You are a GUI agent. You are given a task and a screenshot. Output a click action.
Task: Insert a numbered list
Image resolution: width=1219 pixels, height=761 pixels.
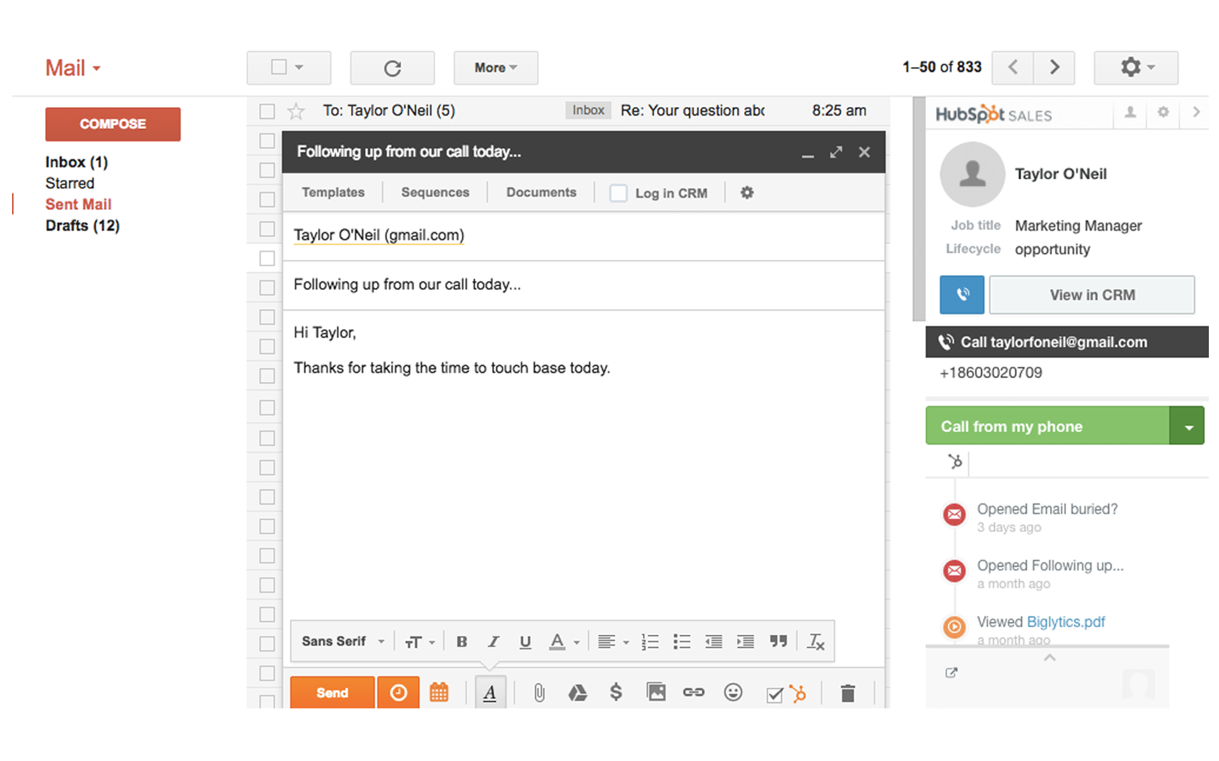tap(649, 642)
